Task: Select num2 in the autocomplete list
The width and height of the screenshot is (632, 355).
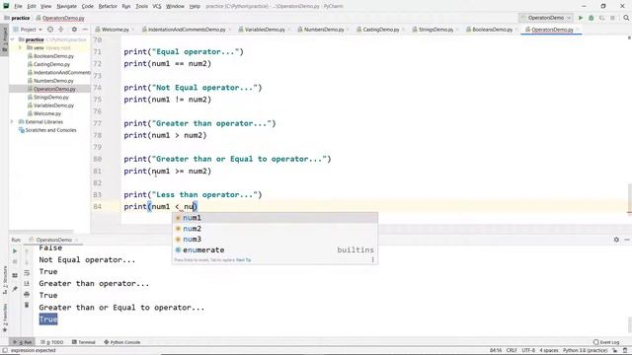Action: 275,228
